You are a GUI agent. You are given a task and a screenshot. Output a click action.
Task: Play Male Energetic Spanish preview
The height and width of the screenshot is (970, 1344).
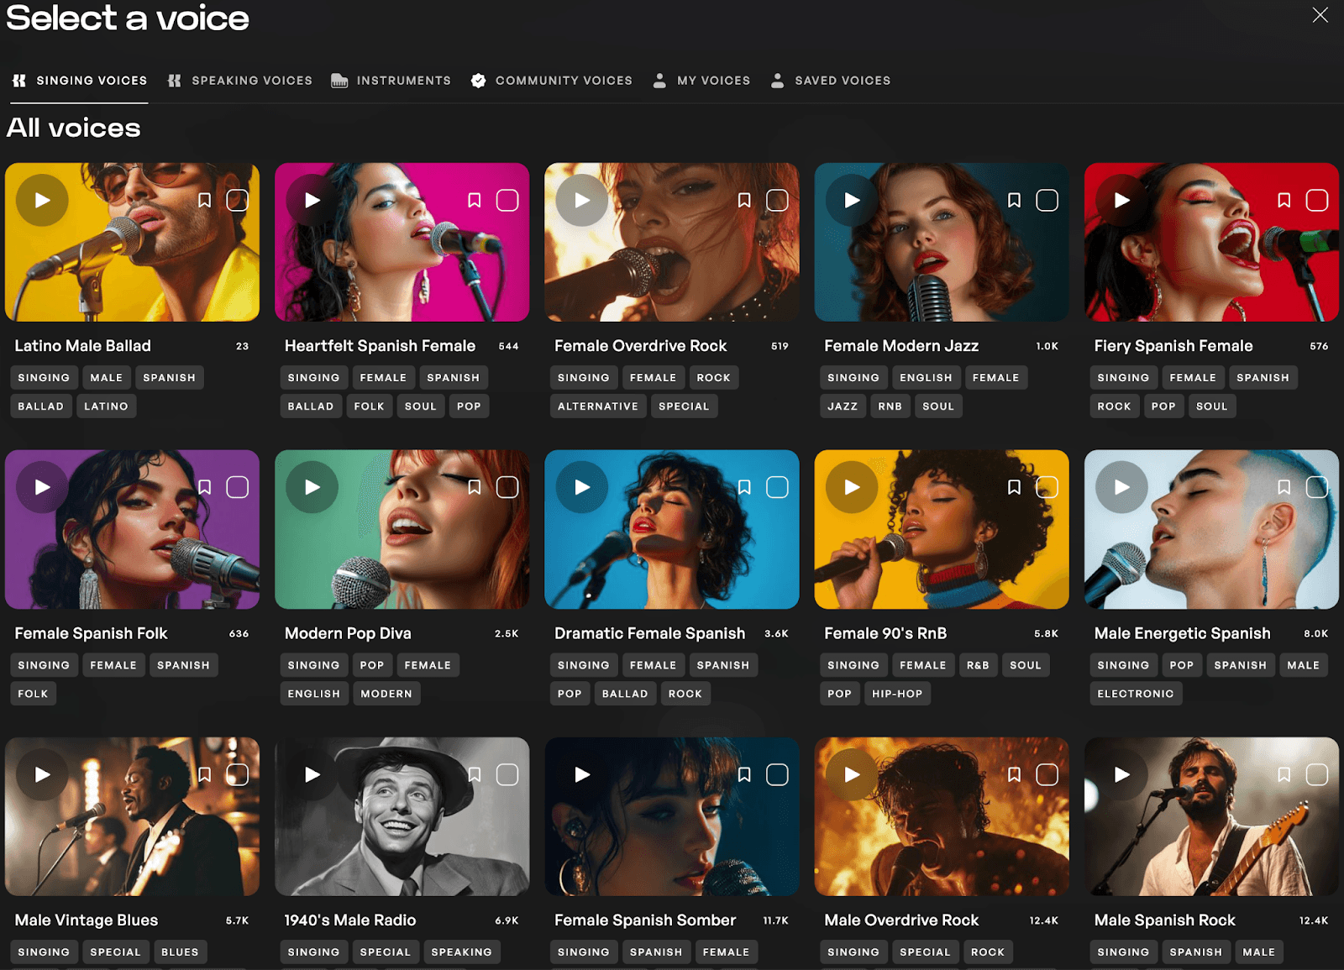pyautogui.click(x=1121, y=487)
